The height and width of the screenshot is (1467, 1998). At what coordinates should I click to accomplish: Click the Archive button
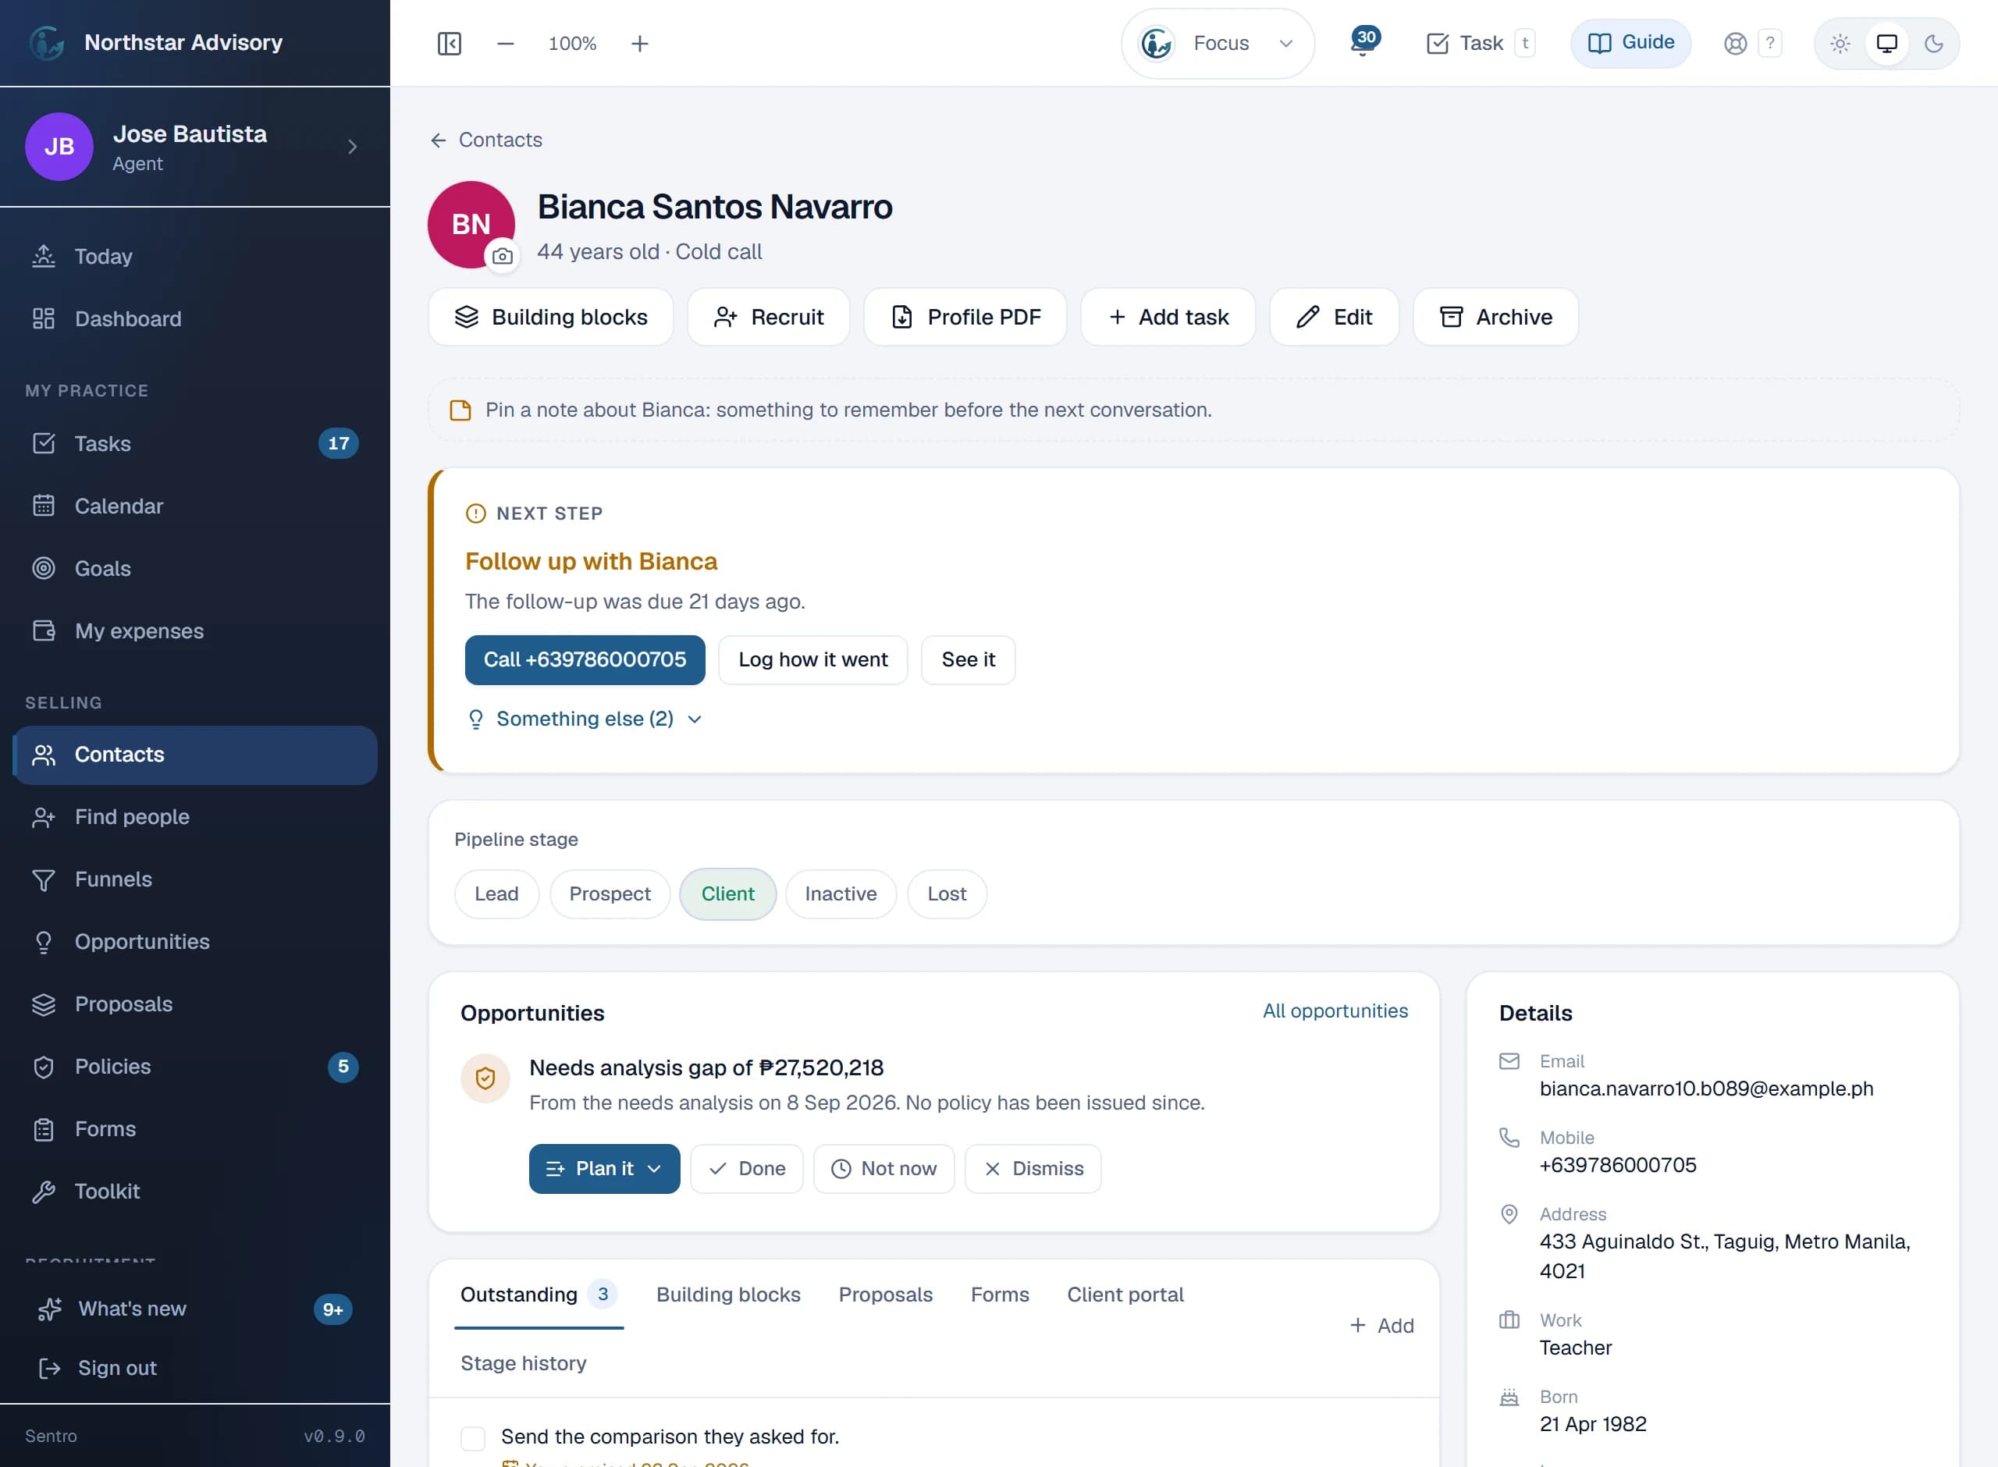tap(1495, 317)
